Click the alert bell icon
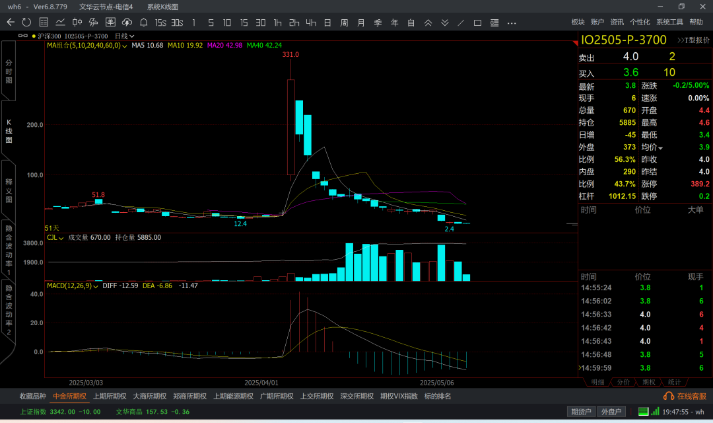 click(143, 22)
